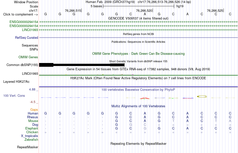The height and width of the screenshot is (153, 238).
Task: Click the blue RefSeq Curated gene line
Action: click(x=138, y=37)
